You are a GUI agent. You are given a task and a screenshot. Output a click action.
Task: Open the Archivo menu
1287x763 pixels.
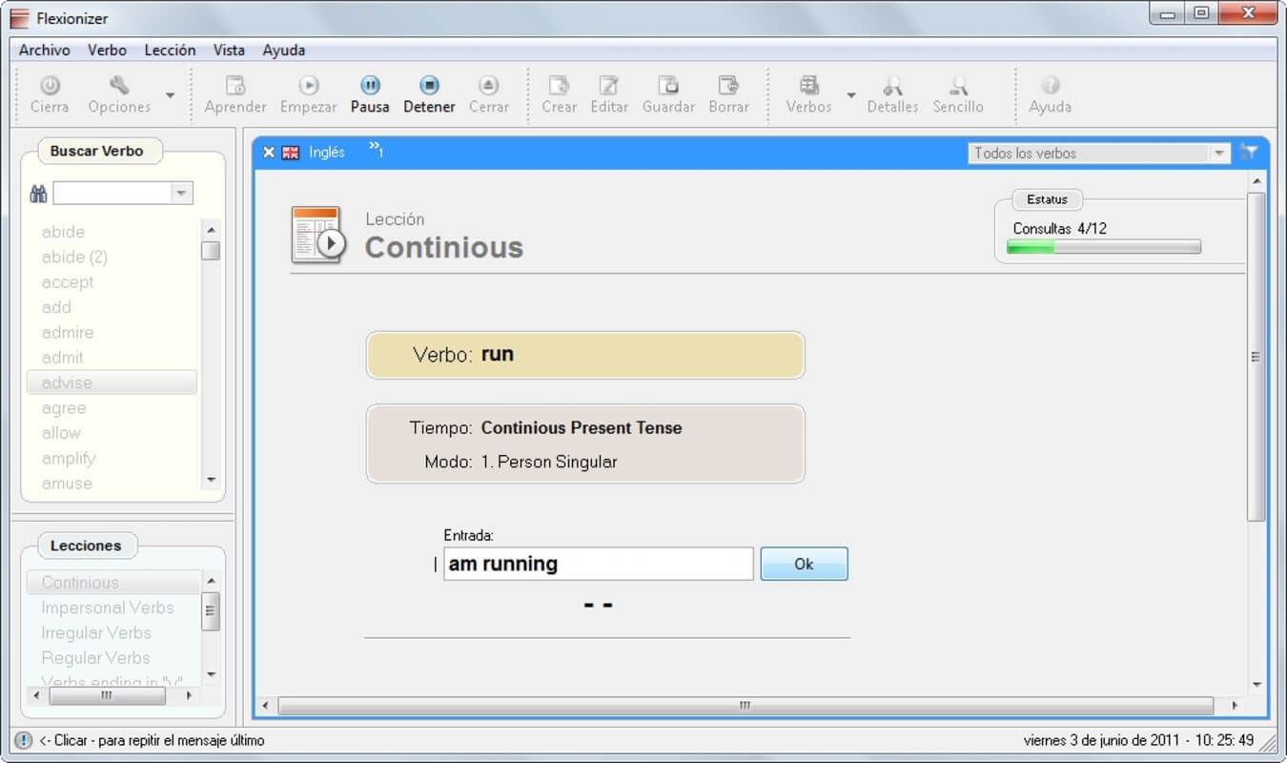click(45, 51)
